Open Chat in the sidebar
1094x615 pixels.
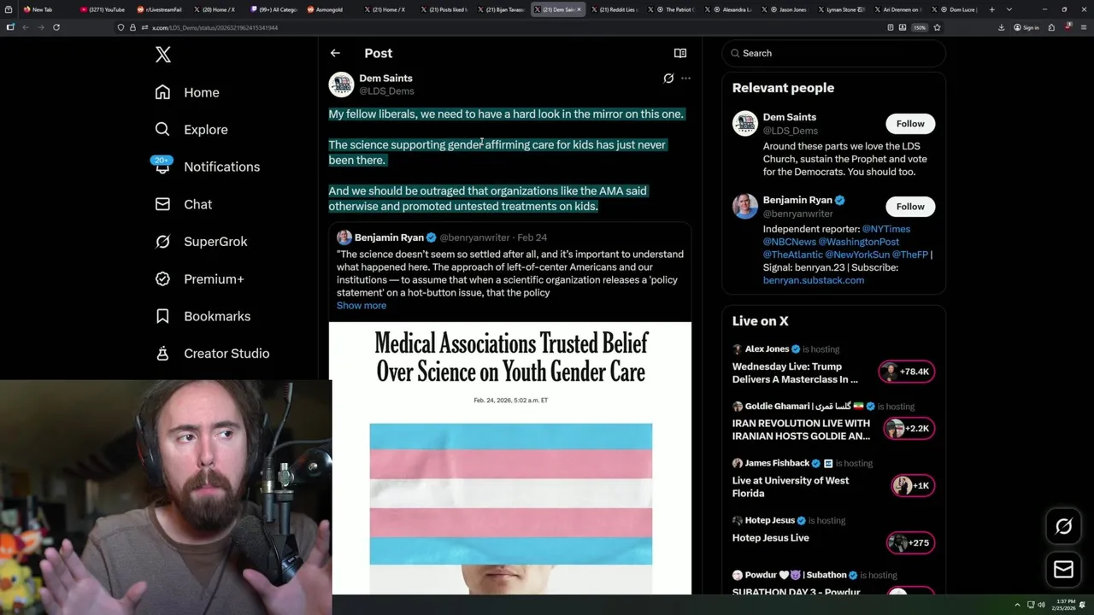(183, 204)
